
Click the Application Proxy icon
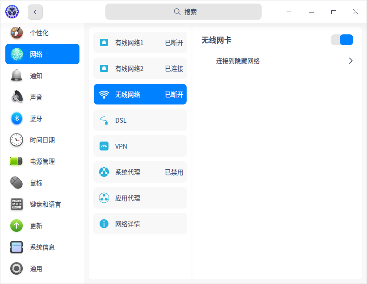104,198
